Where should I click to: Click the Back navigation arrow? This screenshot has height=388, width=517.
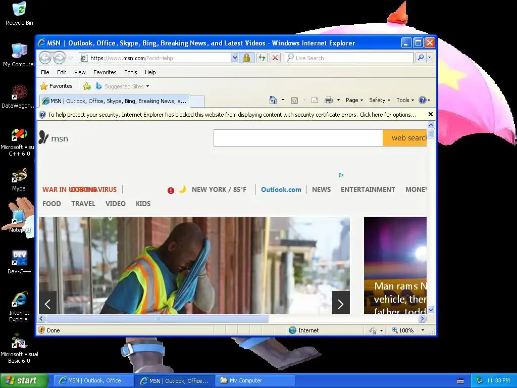[45, 58]
